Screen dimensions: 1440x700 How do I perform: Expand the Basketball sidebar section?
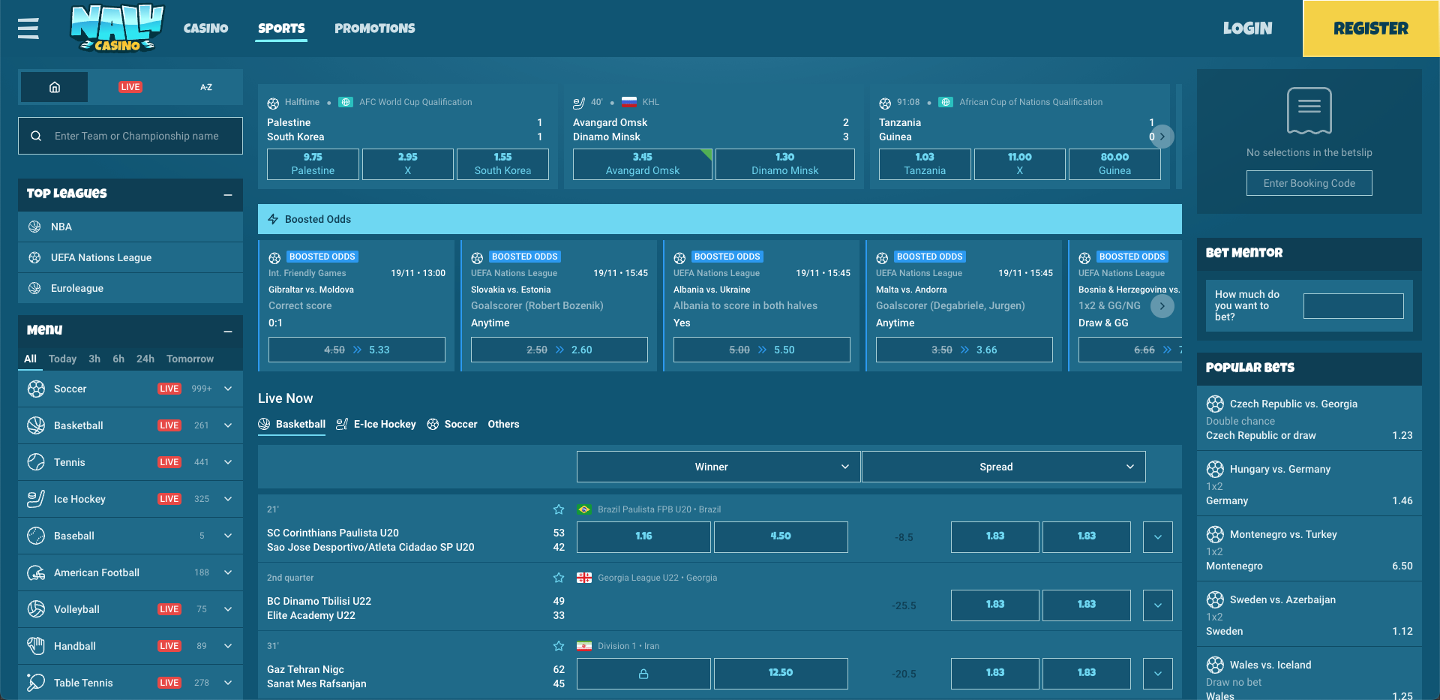pyautogui.click(x=227, y=425)
